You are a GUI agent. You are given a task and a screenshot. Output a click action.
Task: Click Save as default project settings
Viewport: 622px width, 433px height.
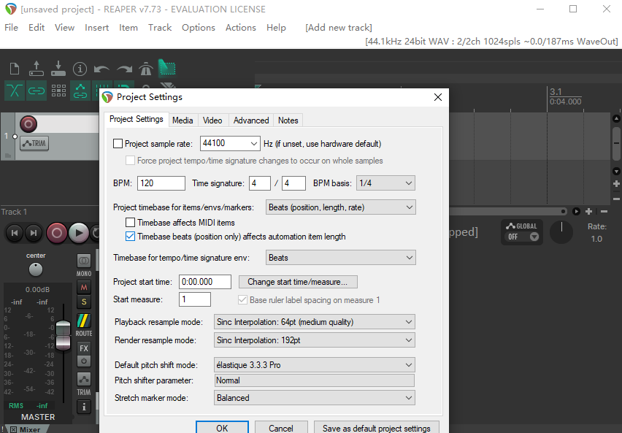point(377,428)
